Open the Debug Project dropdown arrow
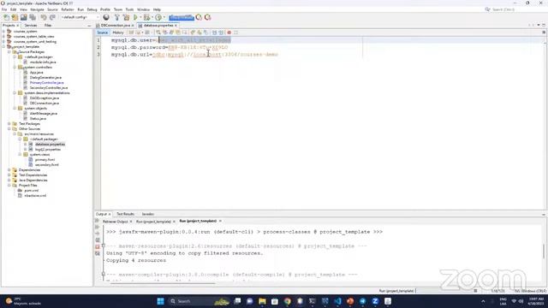Screen dimensions: 548x308 click(x=152, y=17)
